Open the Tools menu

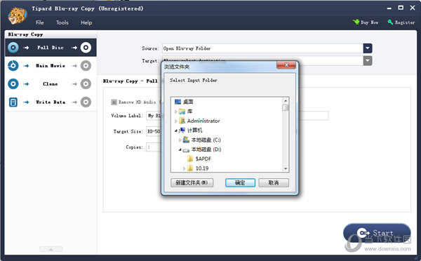click(x=62, y=22)
